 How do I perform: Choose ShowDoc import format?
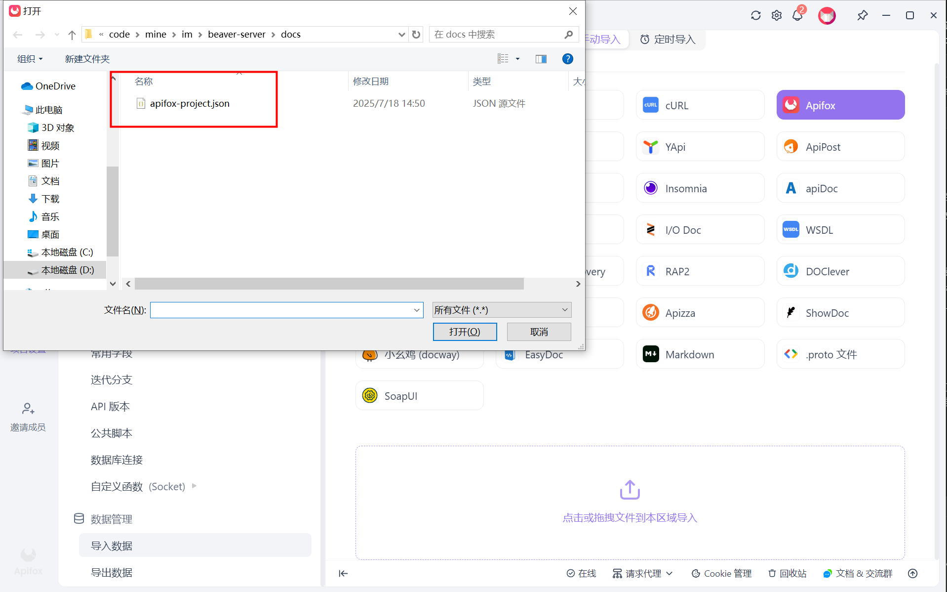pos(840,313)
